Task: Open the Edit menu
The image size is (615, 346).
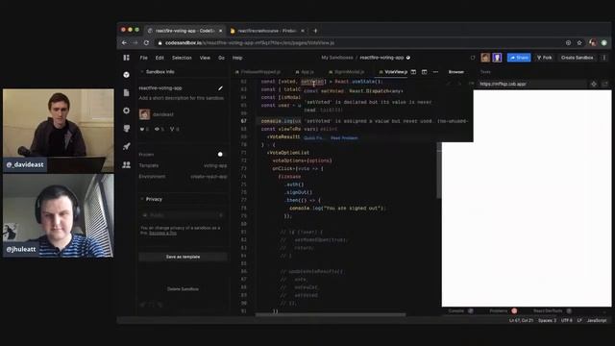Action: point(160,58)
